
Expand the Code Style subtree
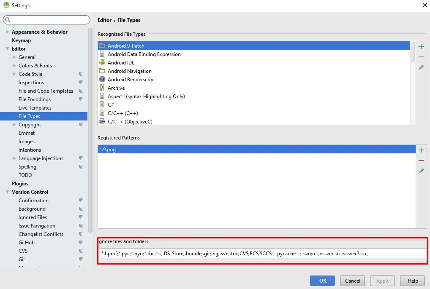pyautogui.click(x=14, y=74)
